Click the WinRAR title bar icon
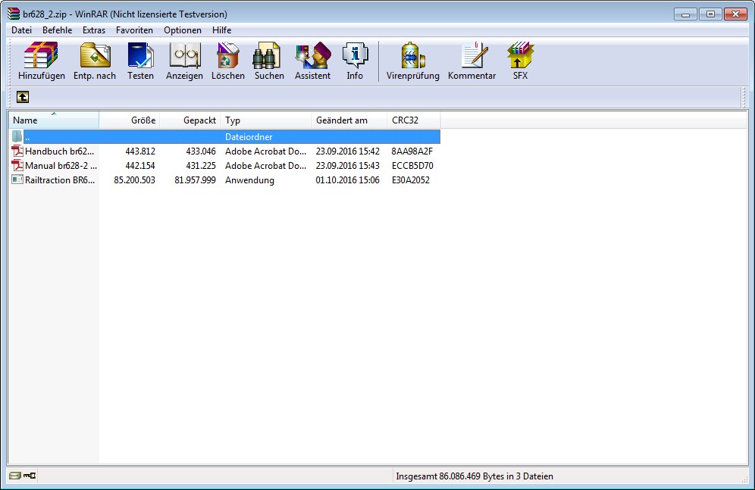 click(14, 14)
